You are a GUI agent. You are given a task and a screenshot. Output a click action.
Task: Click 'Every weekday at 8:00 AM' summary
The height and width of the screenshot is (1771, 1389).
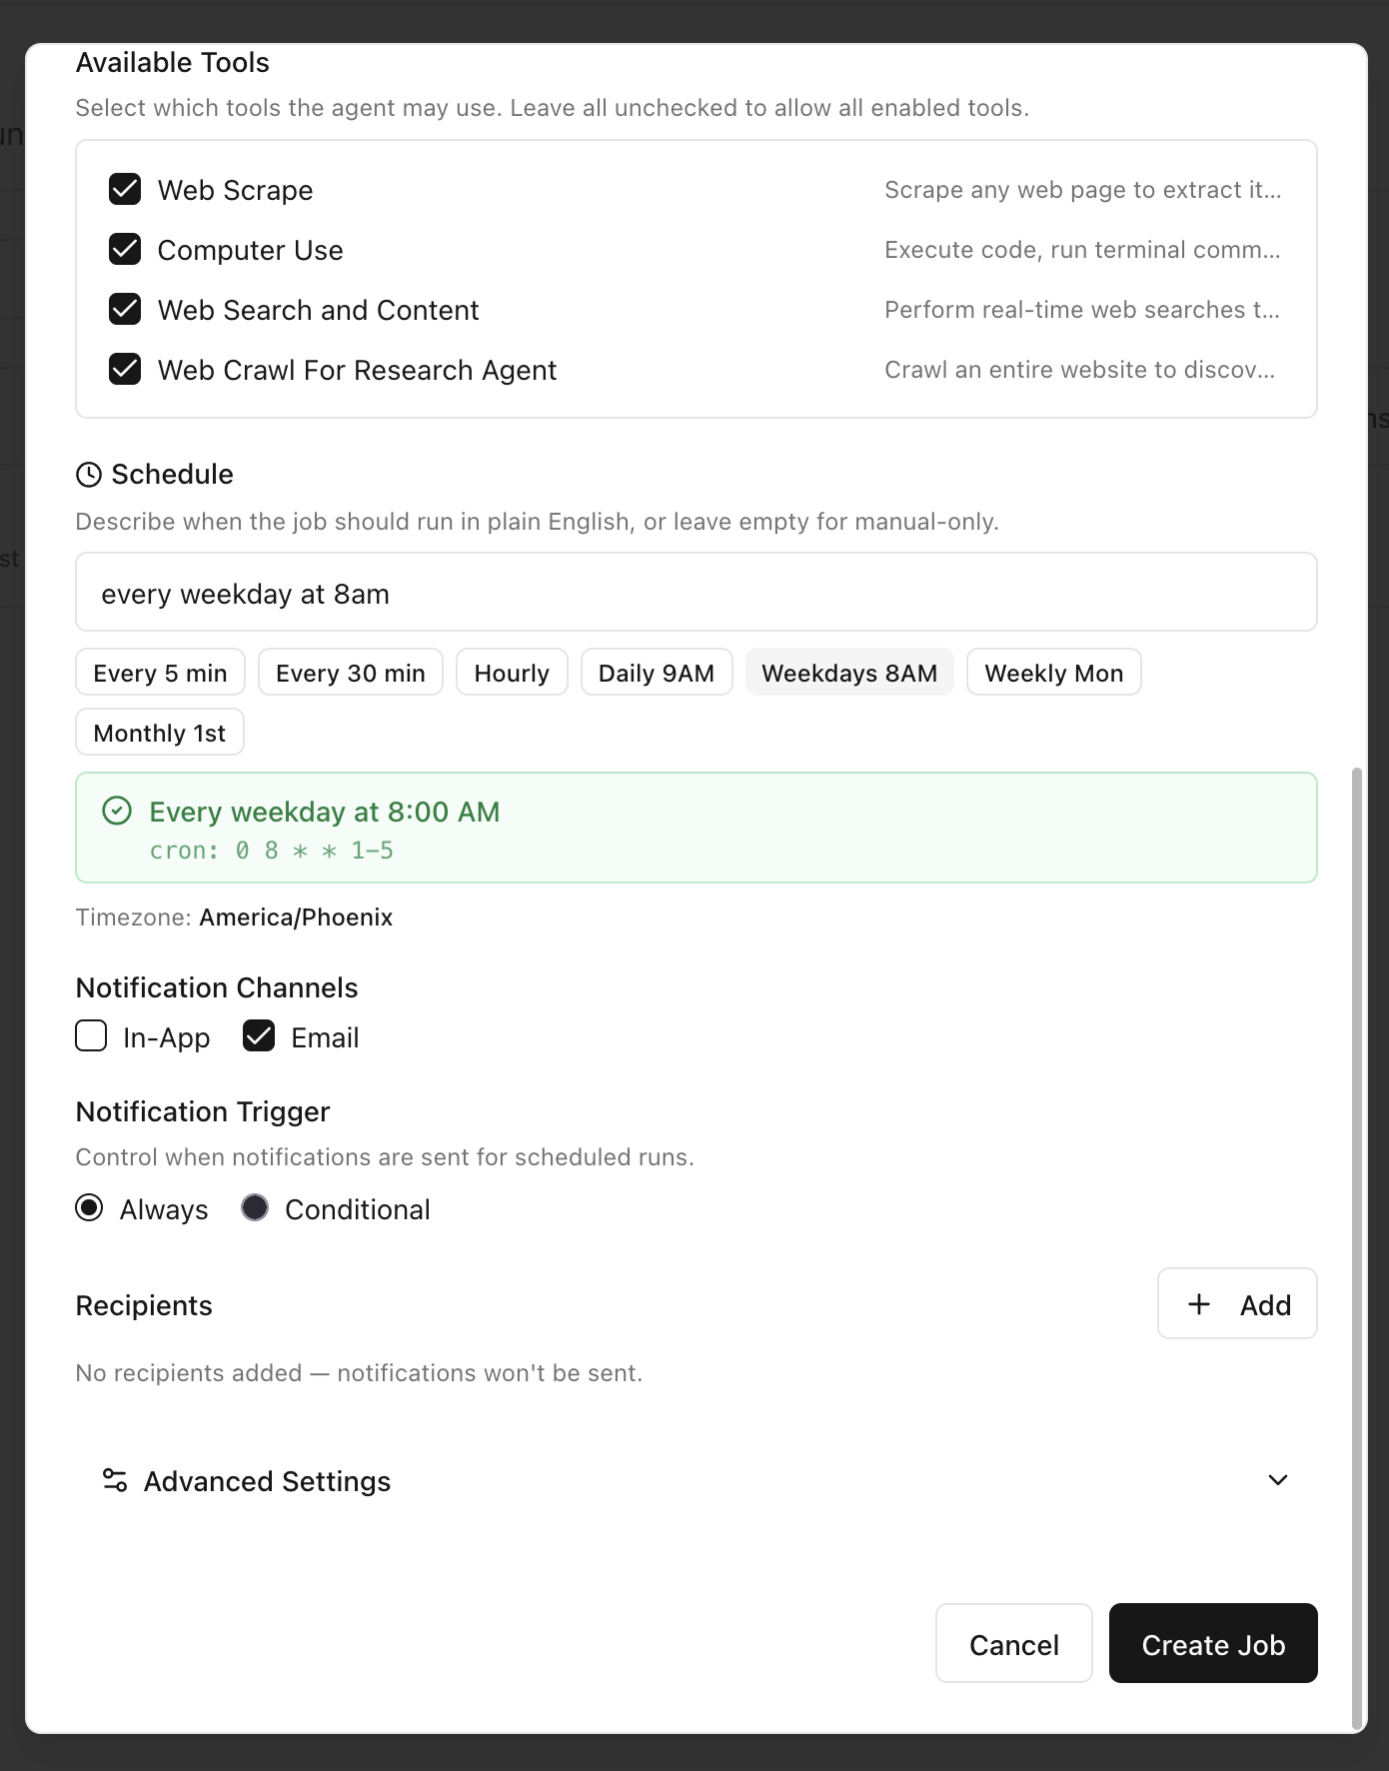tap(325, 812)
